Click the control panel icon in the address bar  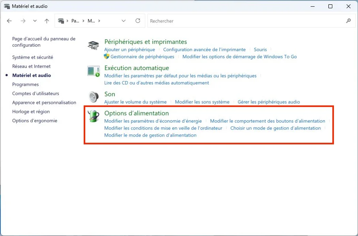[61, 21]
